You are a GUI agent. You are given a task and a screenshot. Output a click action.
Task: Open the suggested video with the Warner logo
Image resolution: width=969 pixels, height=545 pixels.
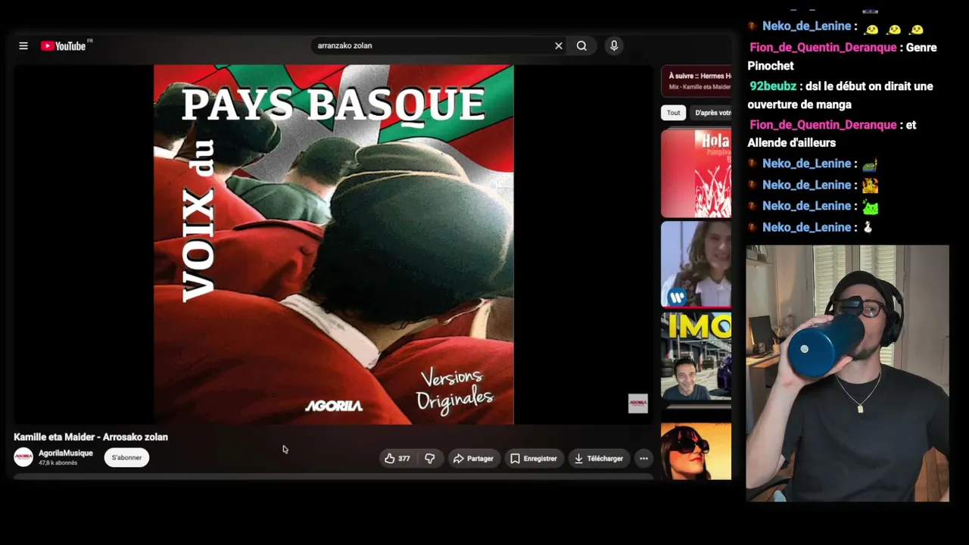pyautogui.click(x=696, y=264)
